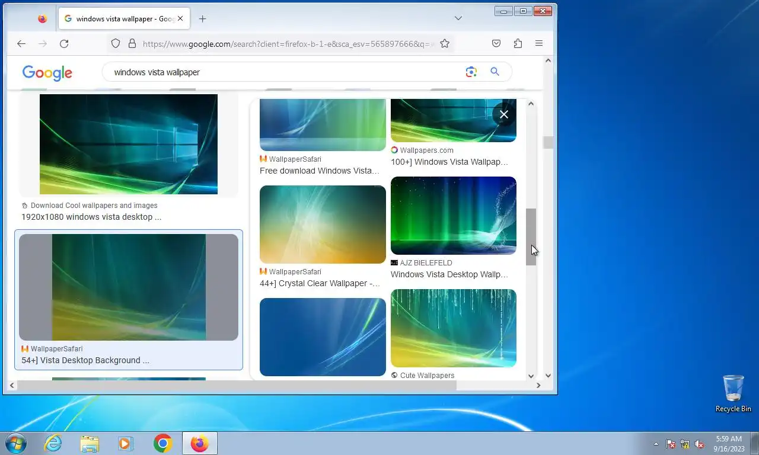Open Windows Explorer from taskbar

[90, 443]
